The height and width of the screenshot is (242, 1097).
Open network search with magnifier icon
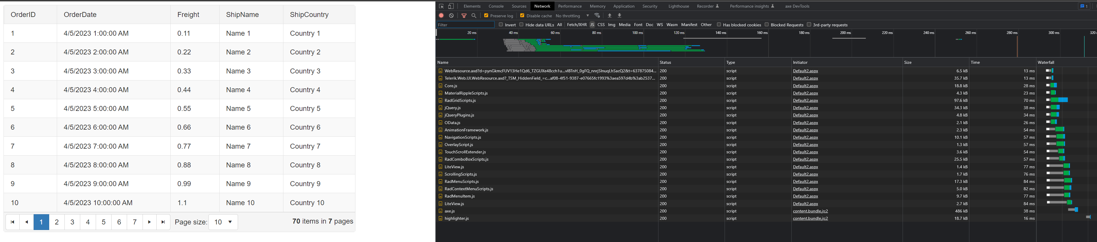pyautogui.click(x=473, y=16)
